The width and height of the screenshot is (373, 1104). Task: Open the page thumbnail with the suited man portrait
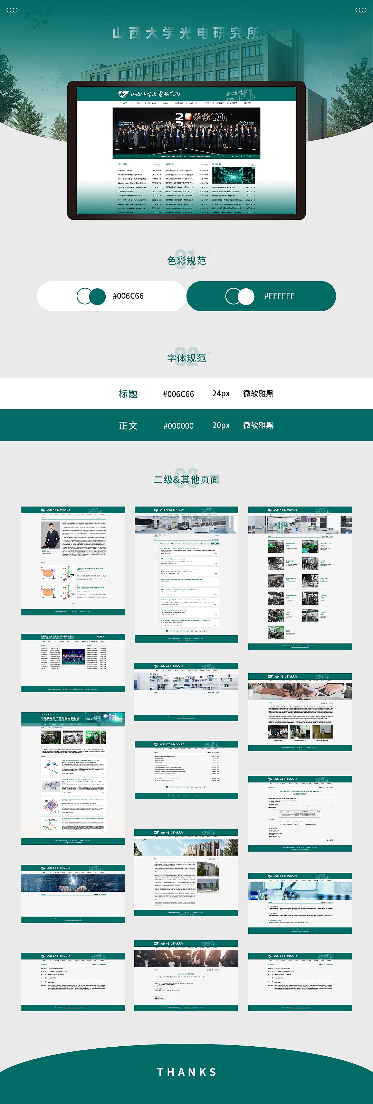pyautogui.click(x=73, y=561)
